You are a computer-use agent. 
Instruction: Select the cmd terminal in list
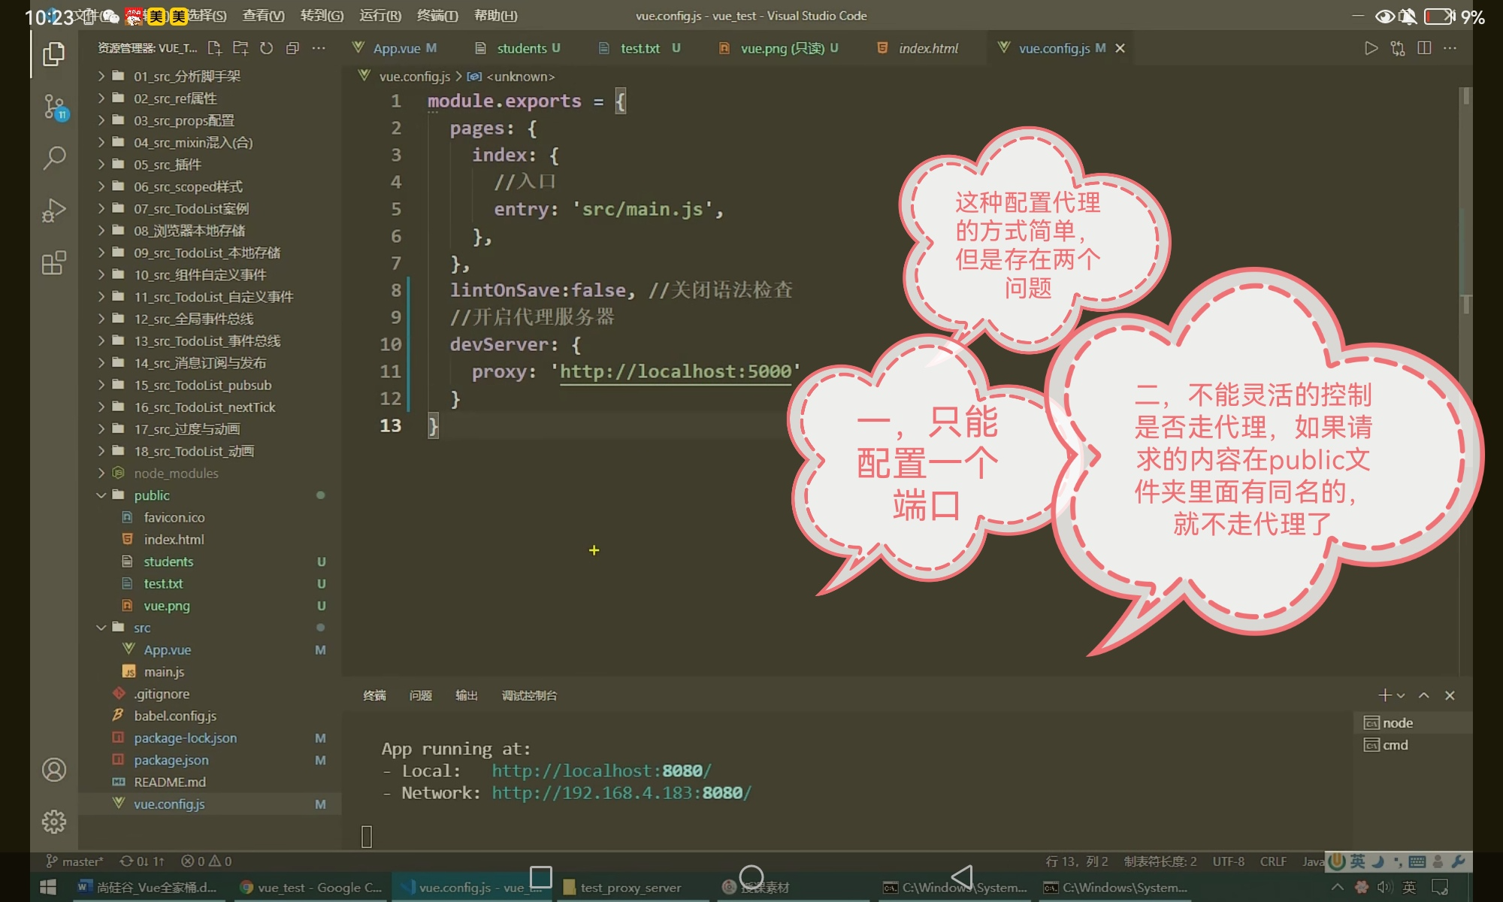tap(1395, 745)
